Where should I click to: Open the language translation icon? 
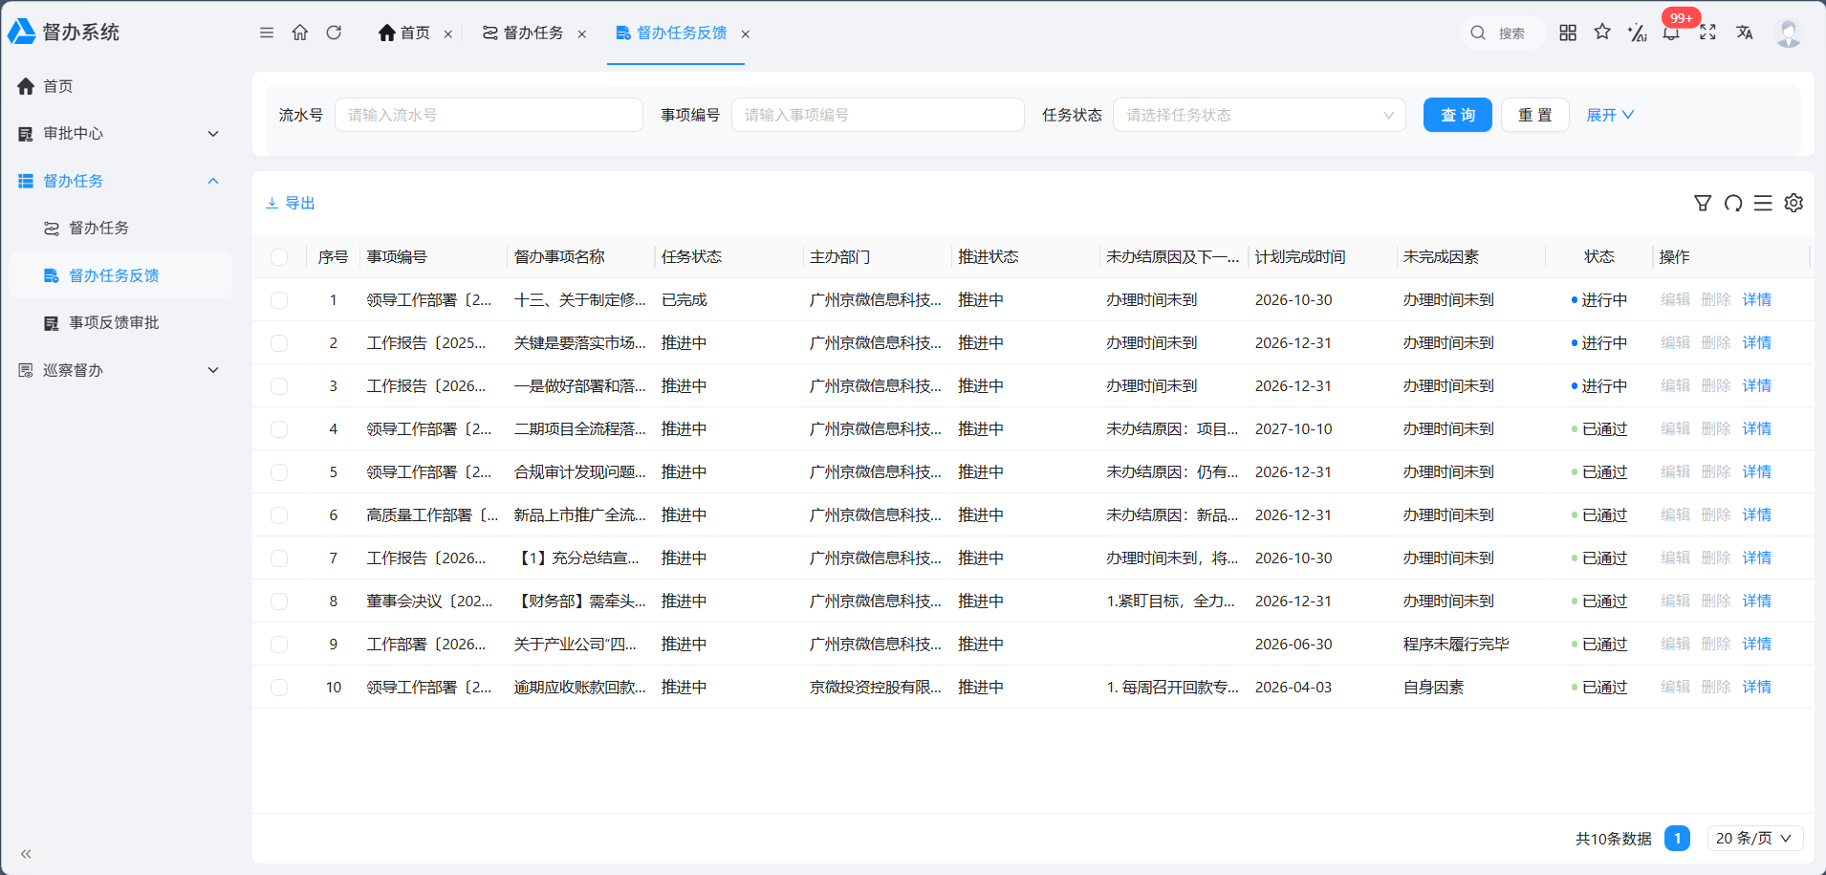[x=1745, y=33]
